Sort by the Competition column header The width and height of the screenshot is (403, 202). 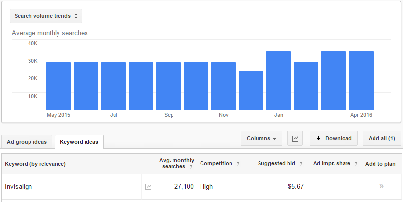point(216,164)
